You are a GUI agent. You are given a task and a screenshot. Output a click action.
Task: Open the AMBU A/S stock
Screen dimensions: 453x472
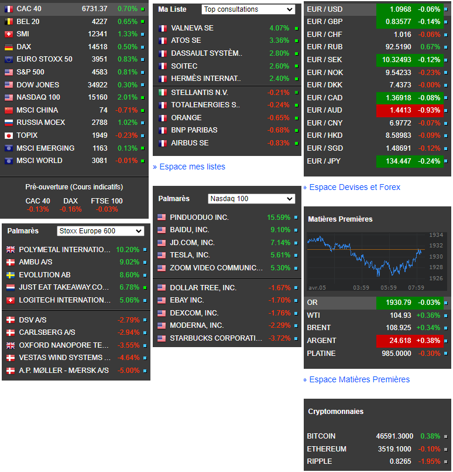click(36, 262)
